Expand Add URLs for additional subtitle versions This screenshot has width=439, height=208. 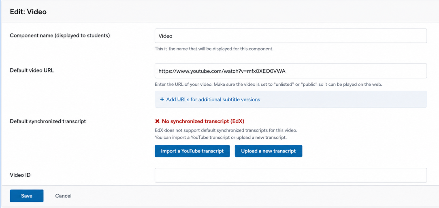213,100
